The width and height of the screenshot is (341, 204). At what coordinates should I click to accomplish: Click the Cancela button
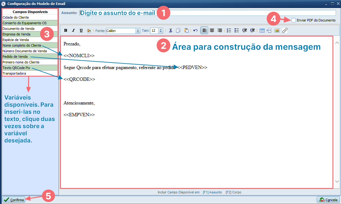coord(328,200)
